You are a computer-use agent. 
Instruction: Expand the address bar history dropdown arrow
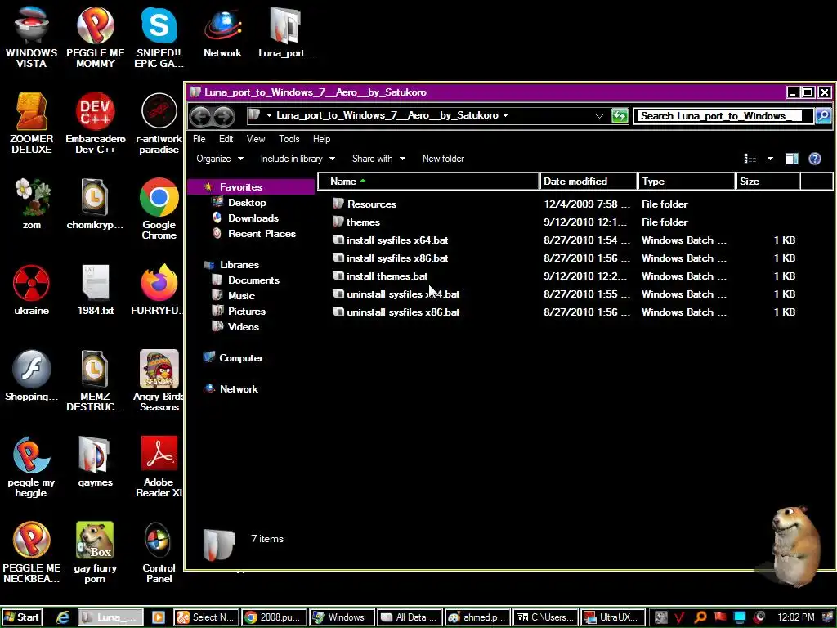point(599,116)
